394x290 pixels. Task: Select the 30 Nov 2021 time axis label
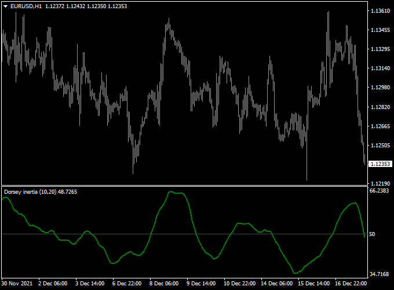pyautogui.click(x=17, y=284)
